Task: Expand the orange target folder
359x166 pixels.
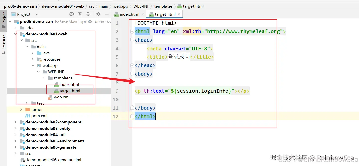Action: point(21,110)
